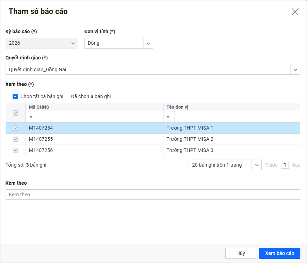Expand the Đơn vị tính dropdown

(x=148, y=43)
